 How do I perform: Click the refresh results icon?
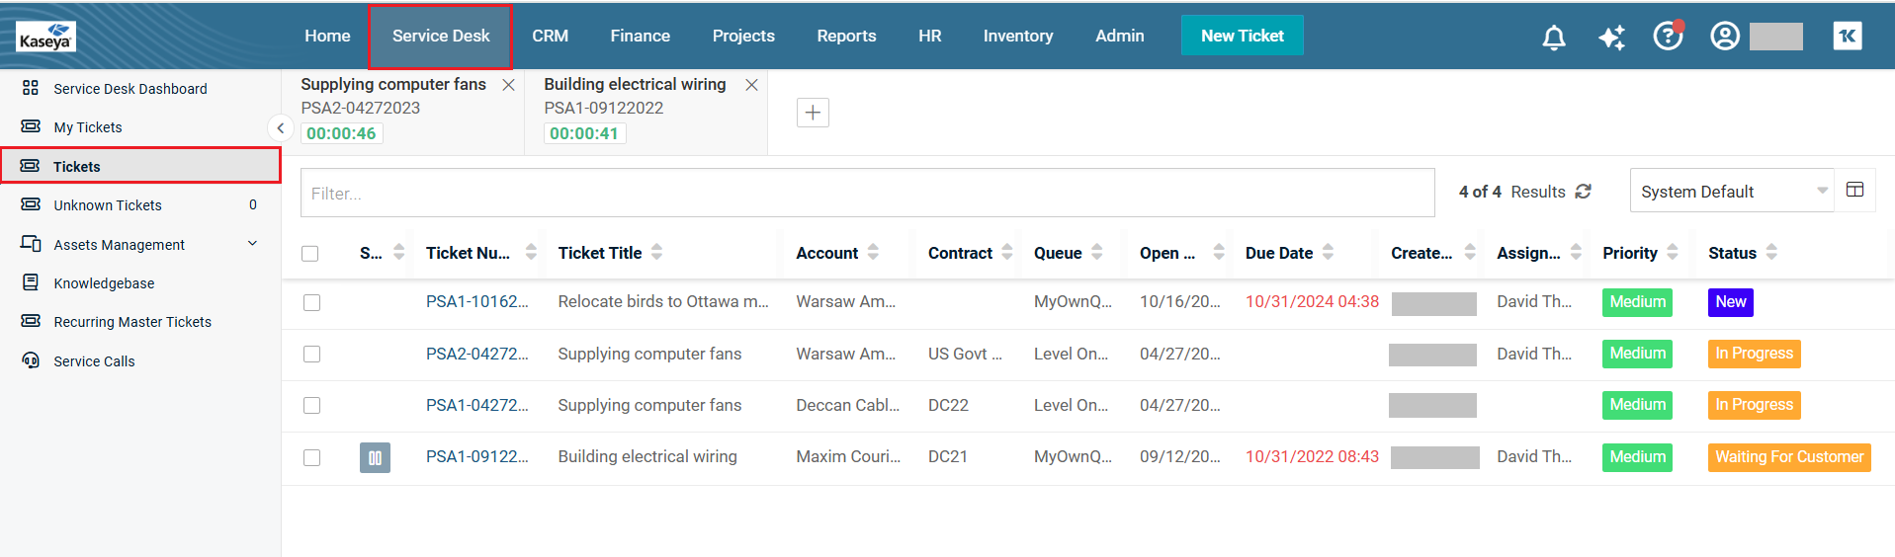(x=1584, y=192)
